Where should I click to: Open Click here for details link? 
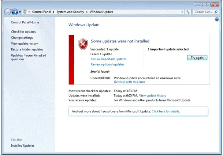166,111
